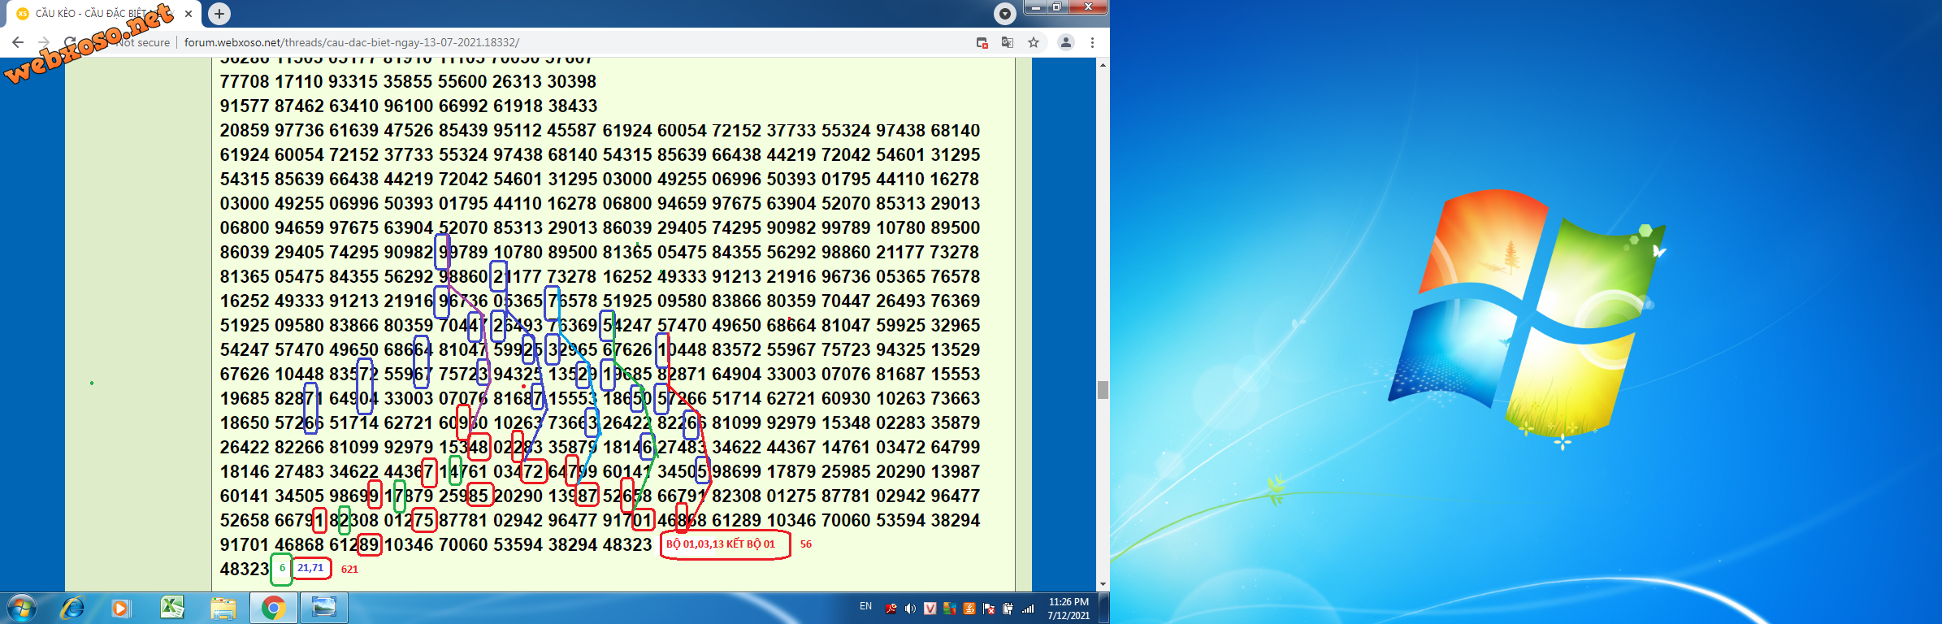Viewport: 1942px width, 624px height.
Task: Launch Internet Explorer from taskbar
Action: [x=72, y=608]
